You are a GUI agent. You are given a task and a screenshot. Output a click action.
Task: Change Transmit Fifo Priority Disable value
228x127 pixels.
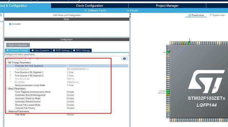[70, 108]
